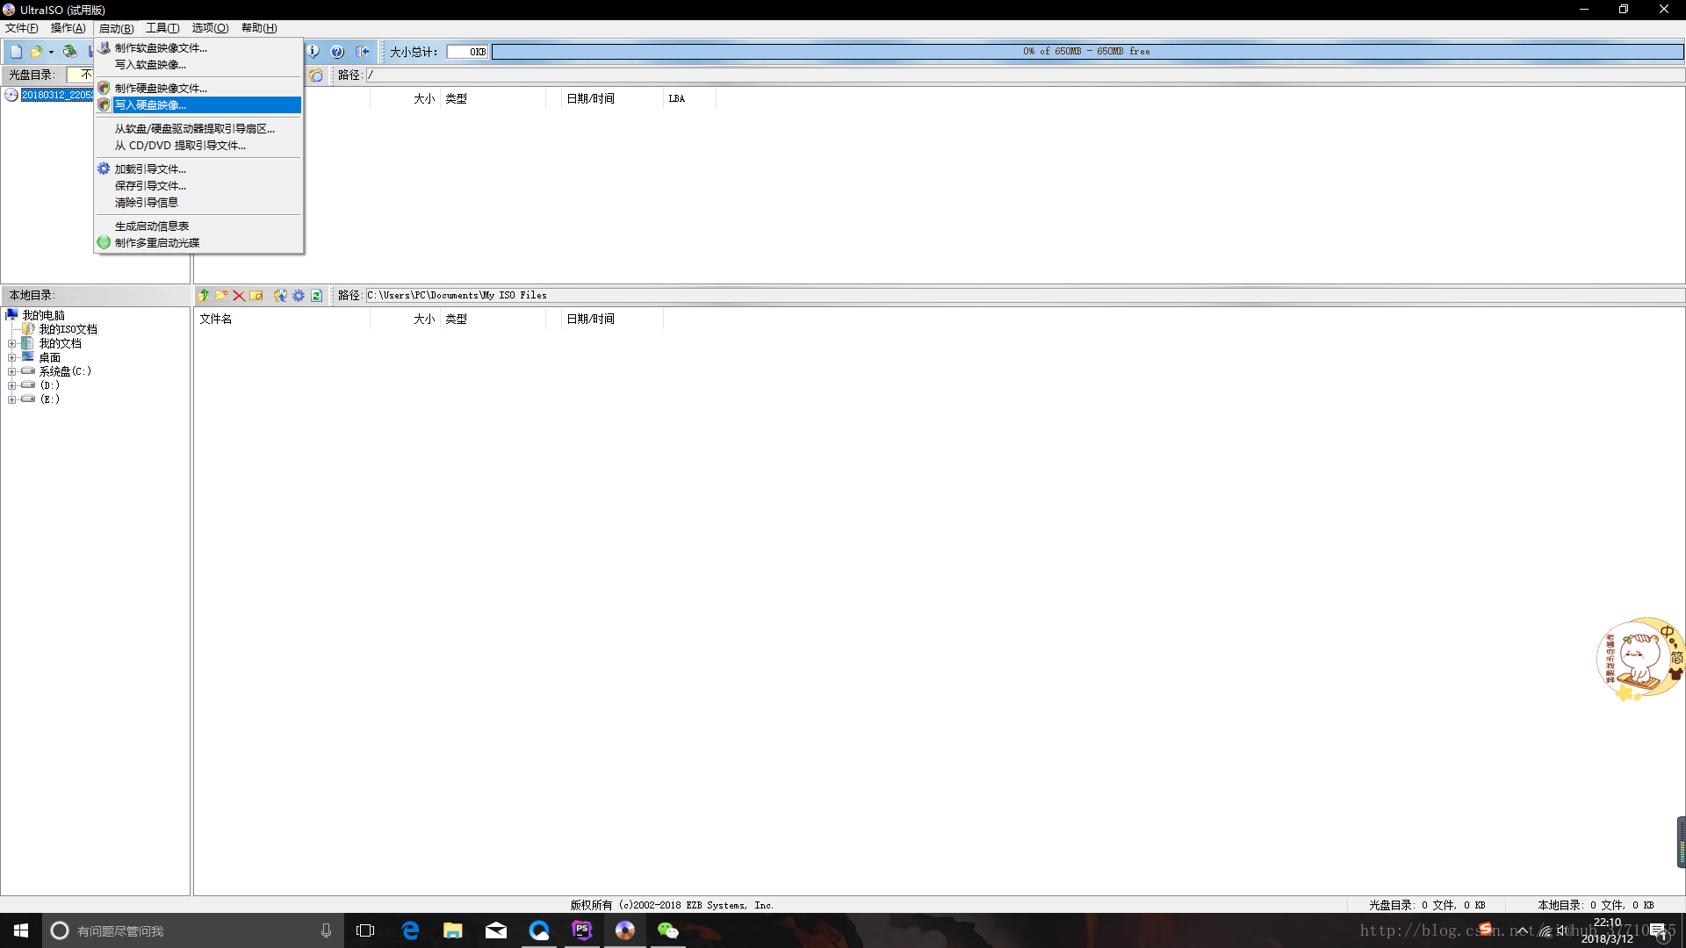The image size is (1686, 948).
Task: Open WeChat from the taskbar
Action: tap(668, 930)
